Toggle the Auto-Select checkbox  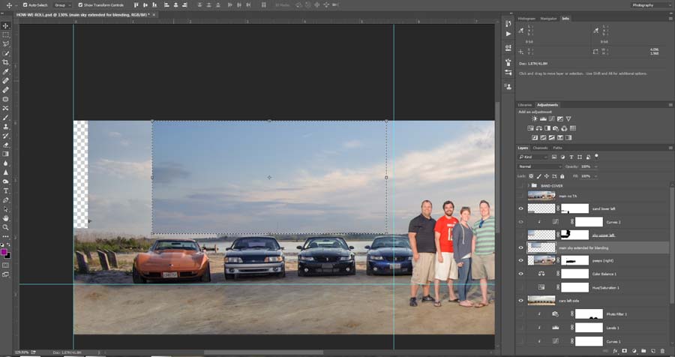[25, 4]
